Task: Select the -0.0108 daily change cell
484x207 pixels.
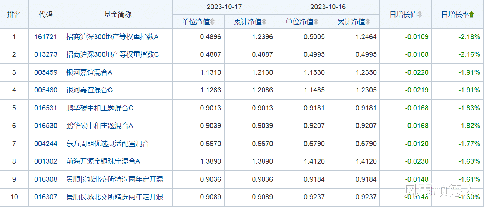Action: pos(406,55)
